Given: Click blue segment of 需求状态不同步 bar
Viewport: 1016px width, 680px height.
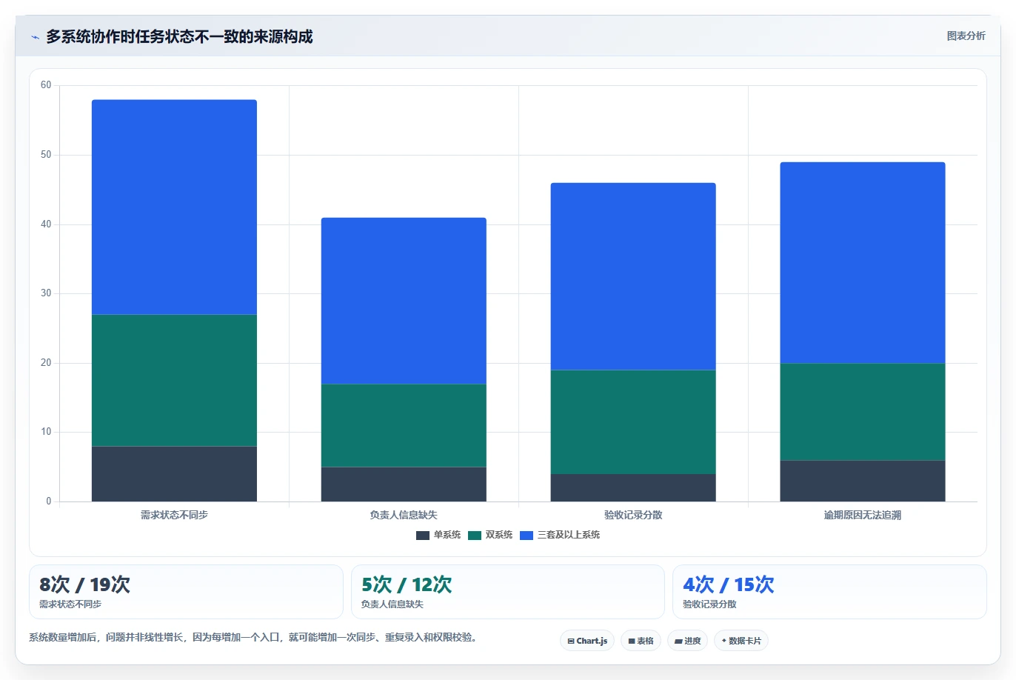Looking at the screenshot, I should coord(174,207).
